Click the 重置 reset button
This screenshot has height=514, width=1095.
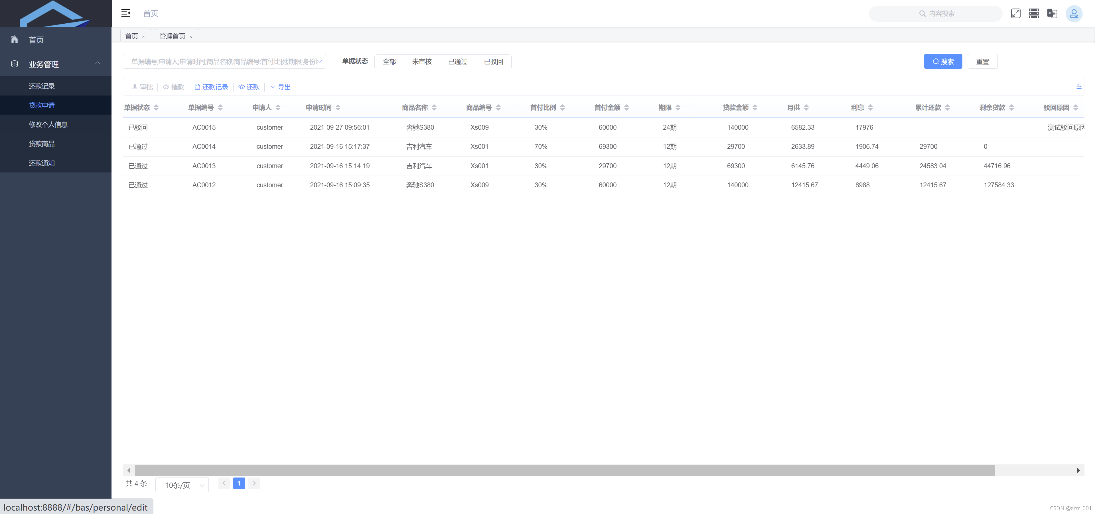point(982,62)
